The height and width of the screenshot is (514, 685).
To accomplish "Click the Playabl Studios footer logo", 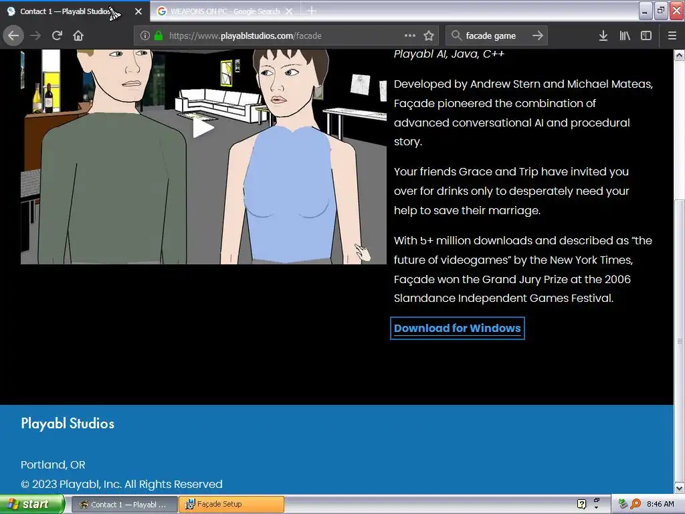I will tap(68, 423).
